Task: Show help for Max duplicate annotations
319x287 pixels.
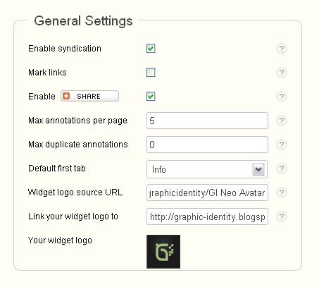Action: (x=281, y=145)
